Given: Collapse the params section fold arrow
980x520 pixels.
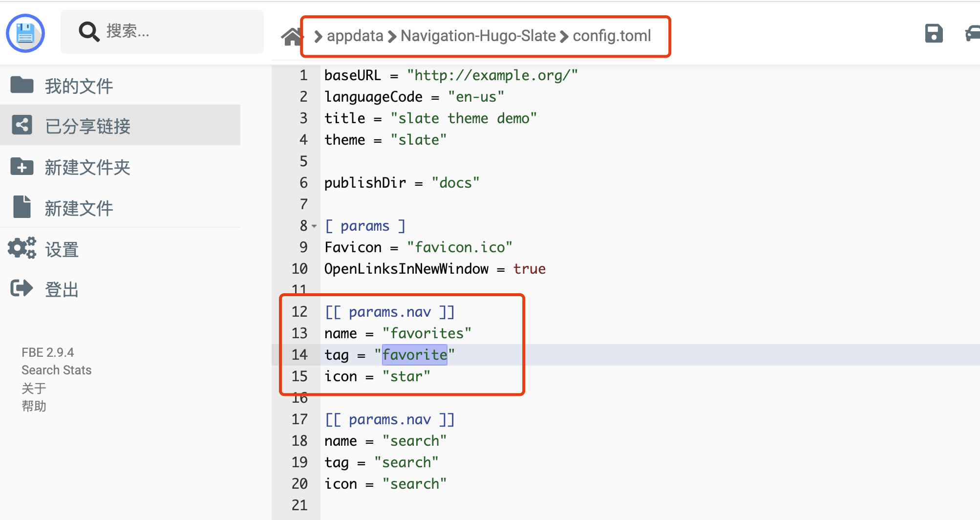Looking at the screenshot, I should 314,226.
